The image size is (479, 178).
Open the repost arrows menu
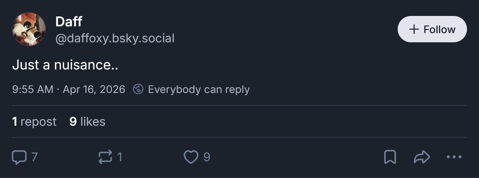tap(105, 157)
